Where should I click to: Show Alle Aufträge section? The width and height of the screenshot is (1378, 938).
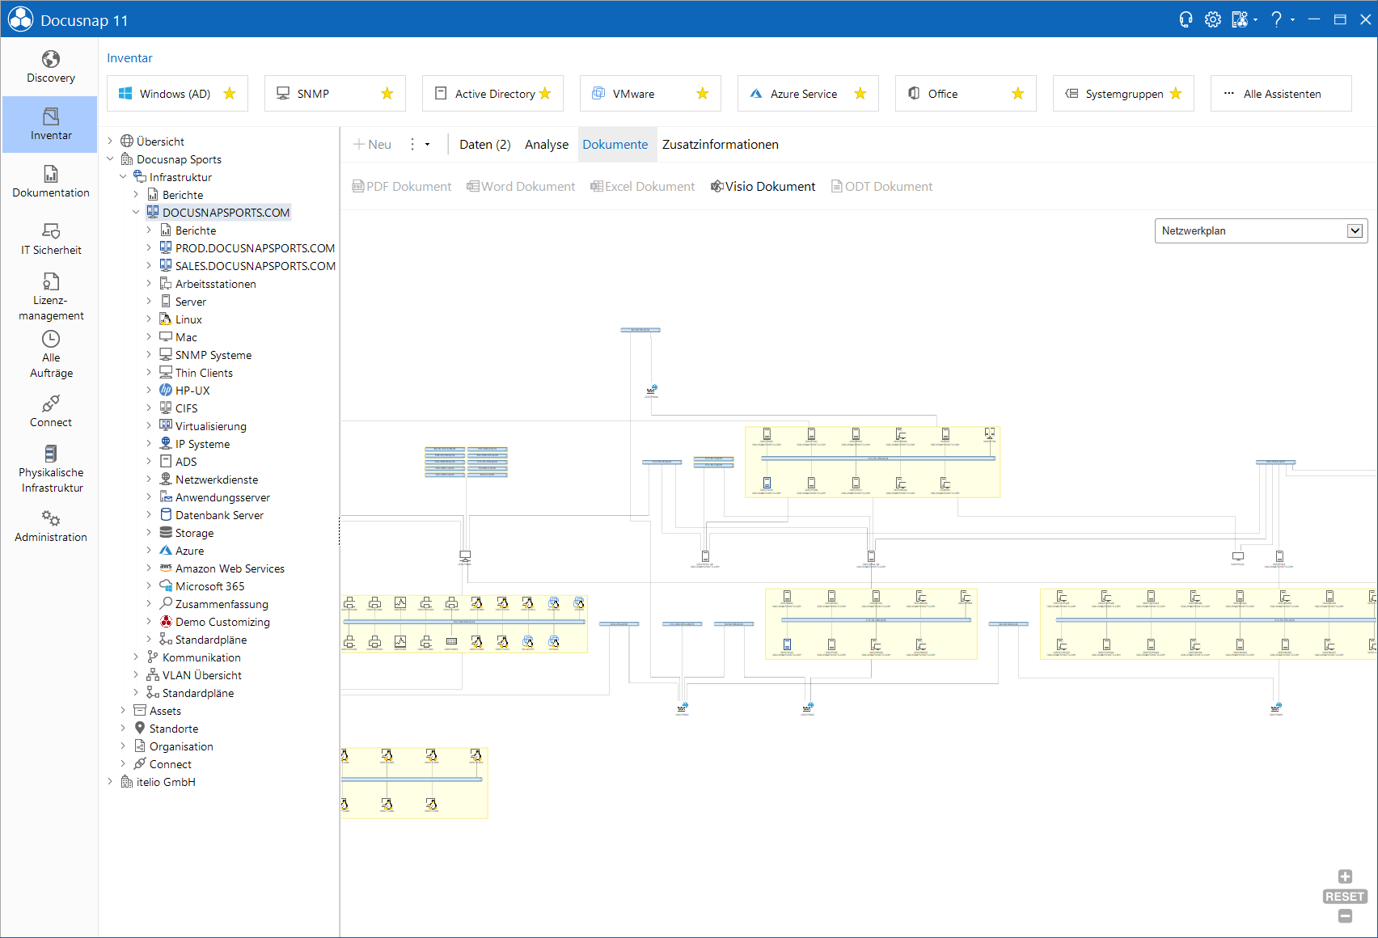(50, 354)
